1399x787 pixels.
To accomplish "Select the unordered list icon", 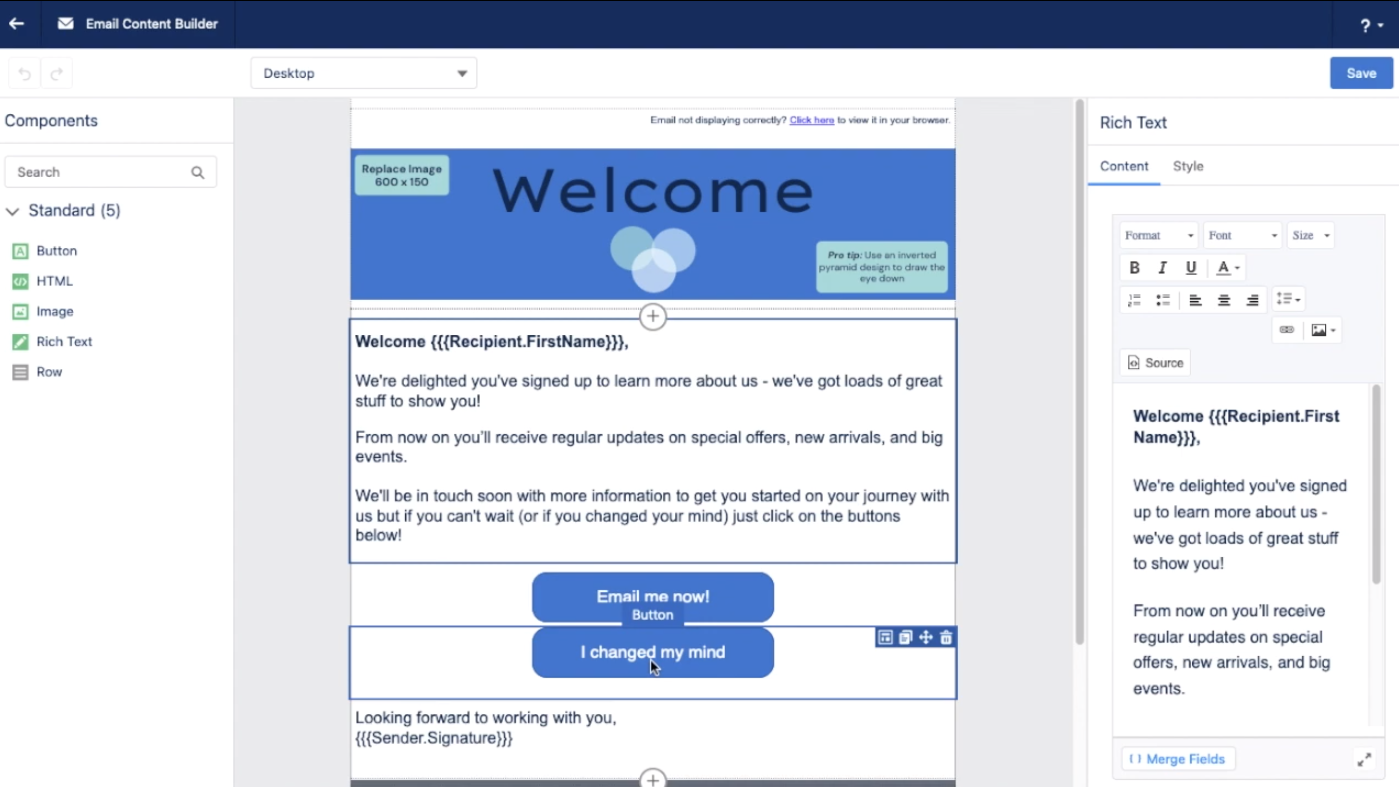I will [x=1162, y=299].
